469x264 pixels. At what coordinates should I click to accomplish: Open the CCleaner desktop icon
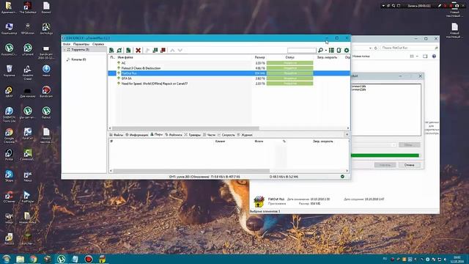click(9, 197)
